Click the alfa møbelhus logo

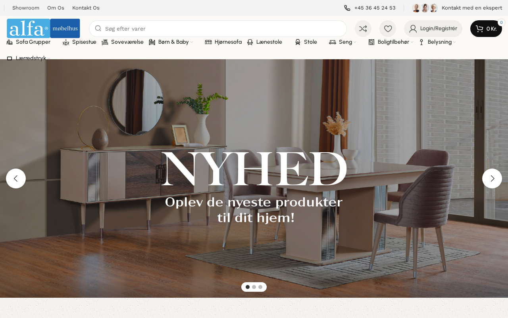pos(43,28)
